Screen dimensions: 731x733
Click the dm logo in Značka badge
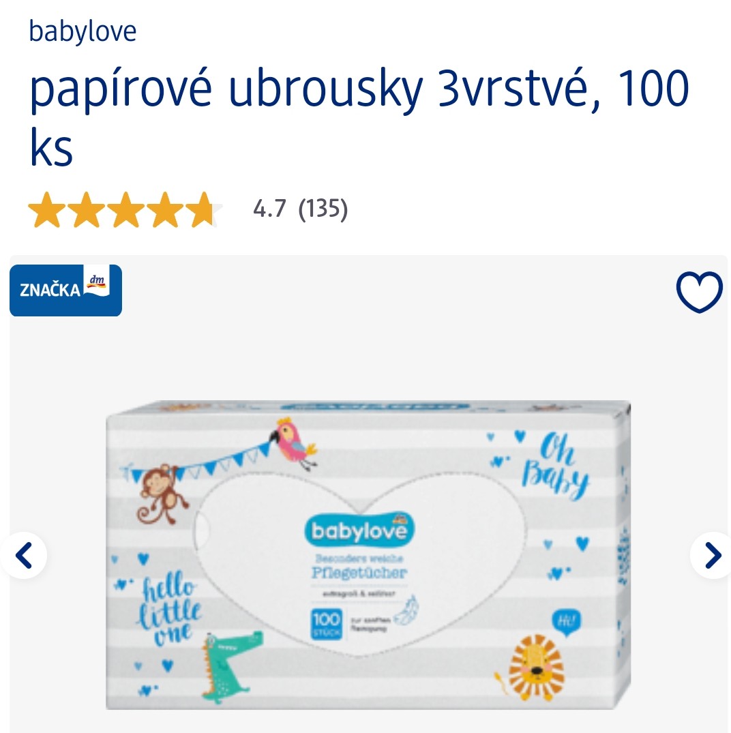[x=96, y=281]
